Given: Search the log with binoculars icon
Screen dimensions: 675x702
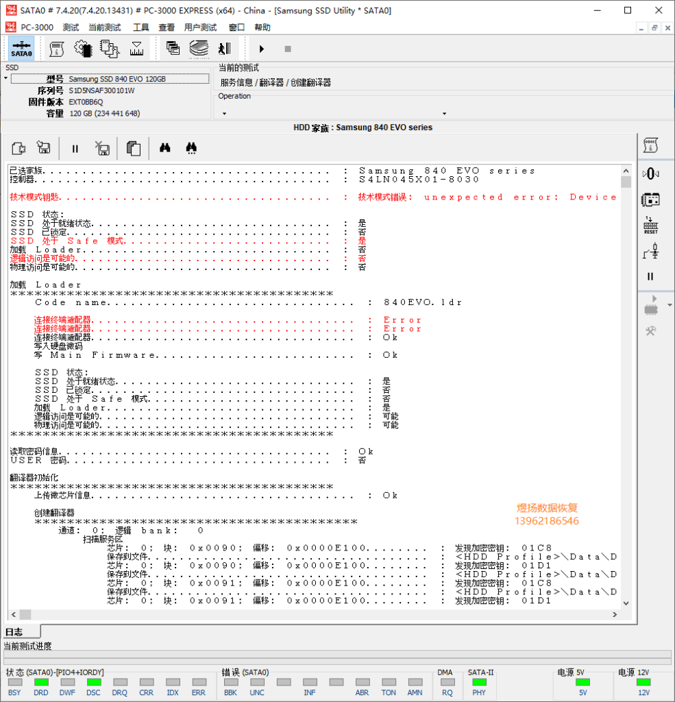Looking at the screenshot, I should click(164, 148).
